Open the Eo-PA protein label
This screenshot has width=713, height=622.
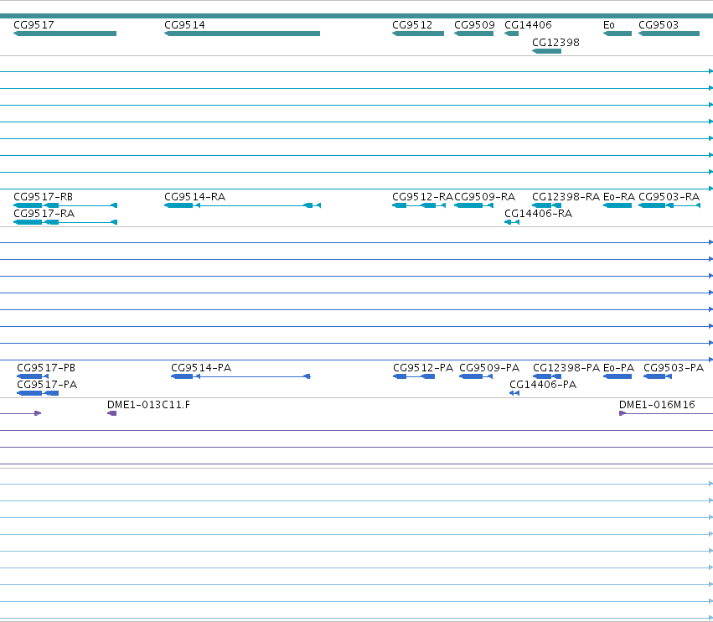618,368
